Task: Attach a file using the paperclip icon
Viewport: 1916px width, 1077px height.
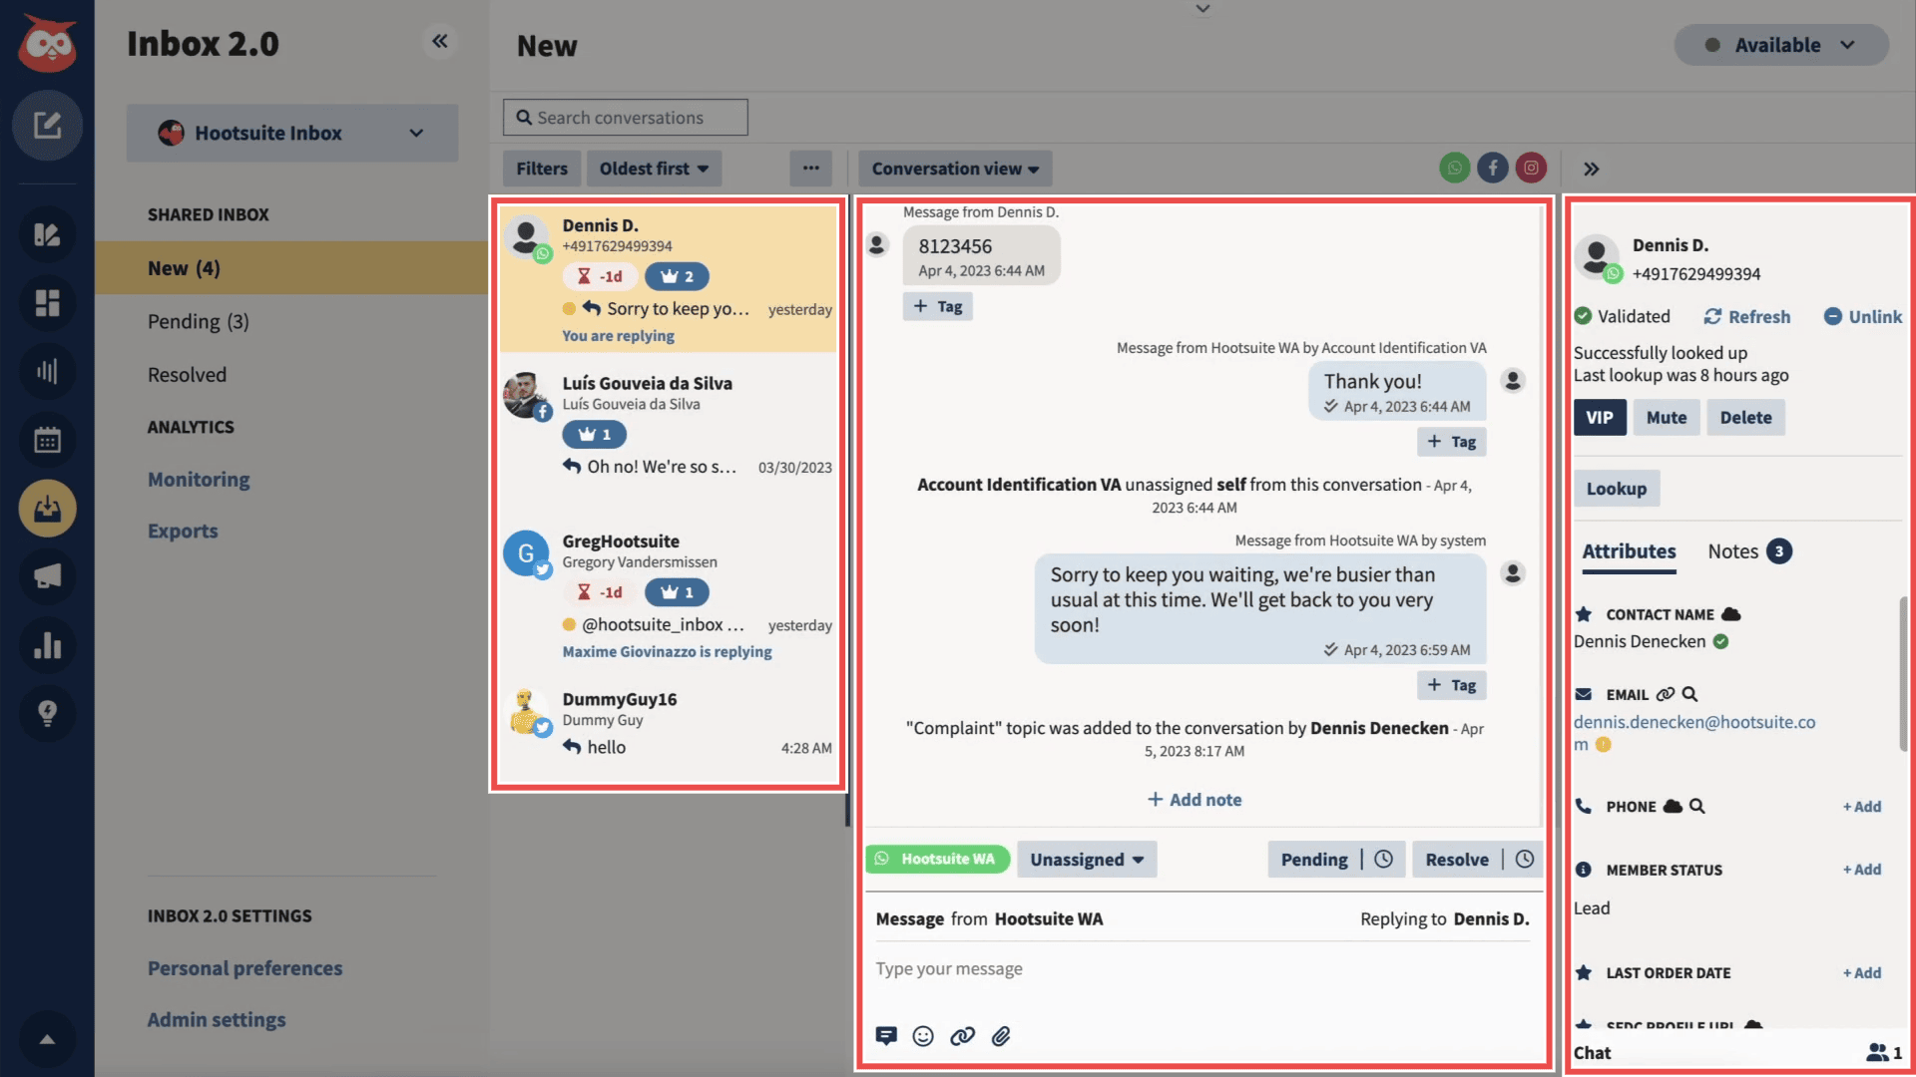Action: (1001, 1036)
